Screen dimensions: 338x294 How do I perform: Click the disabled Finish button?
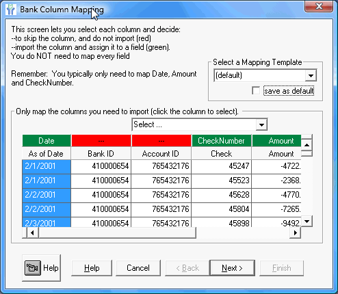(x=281, y=268)
